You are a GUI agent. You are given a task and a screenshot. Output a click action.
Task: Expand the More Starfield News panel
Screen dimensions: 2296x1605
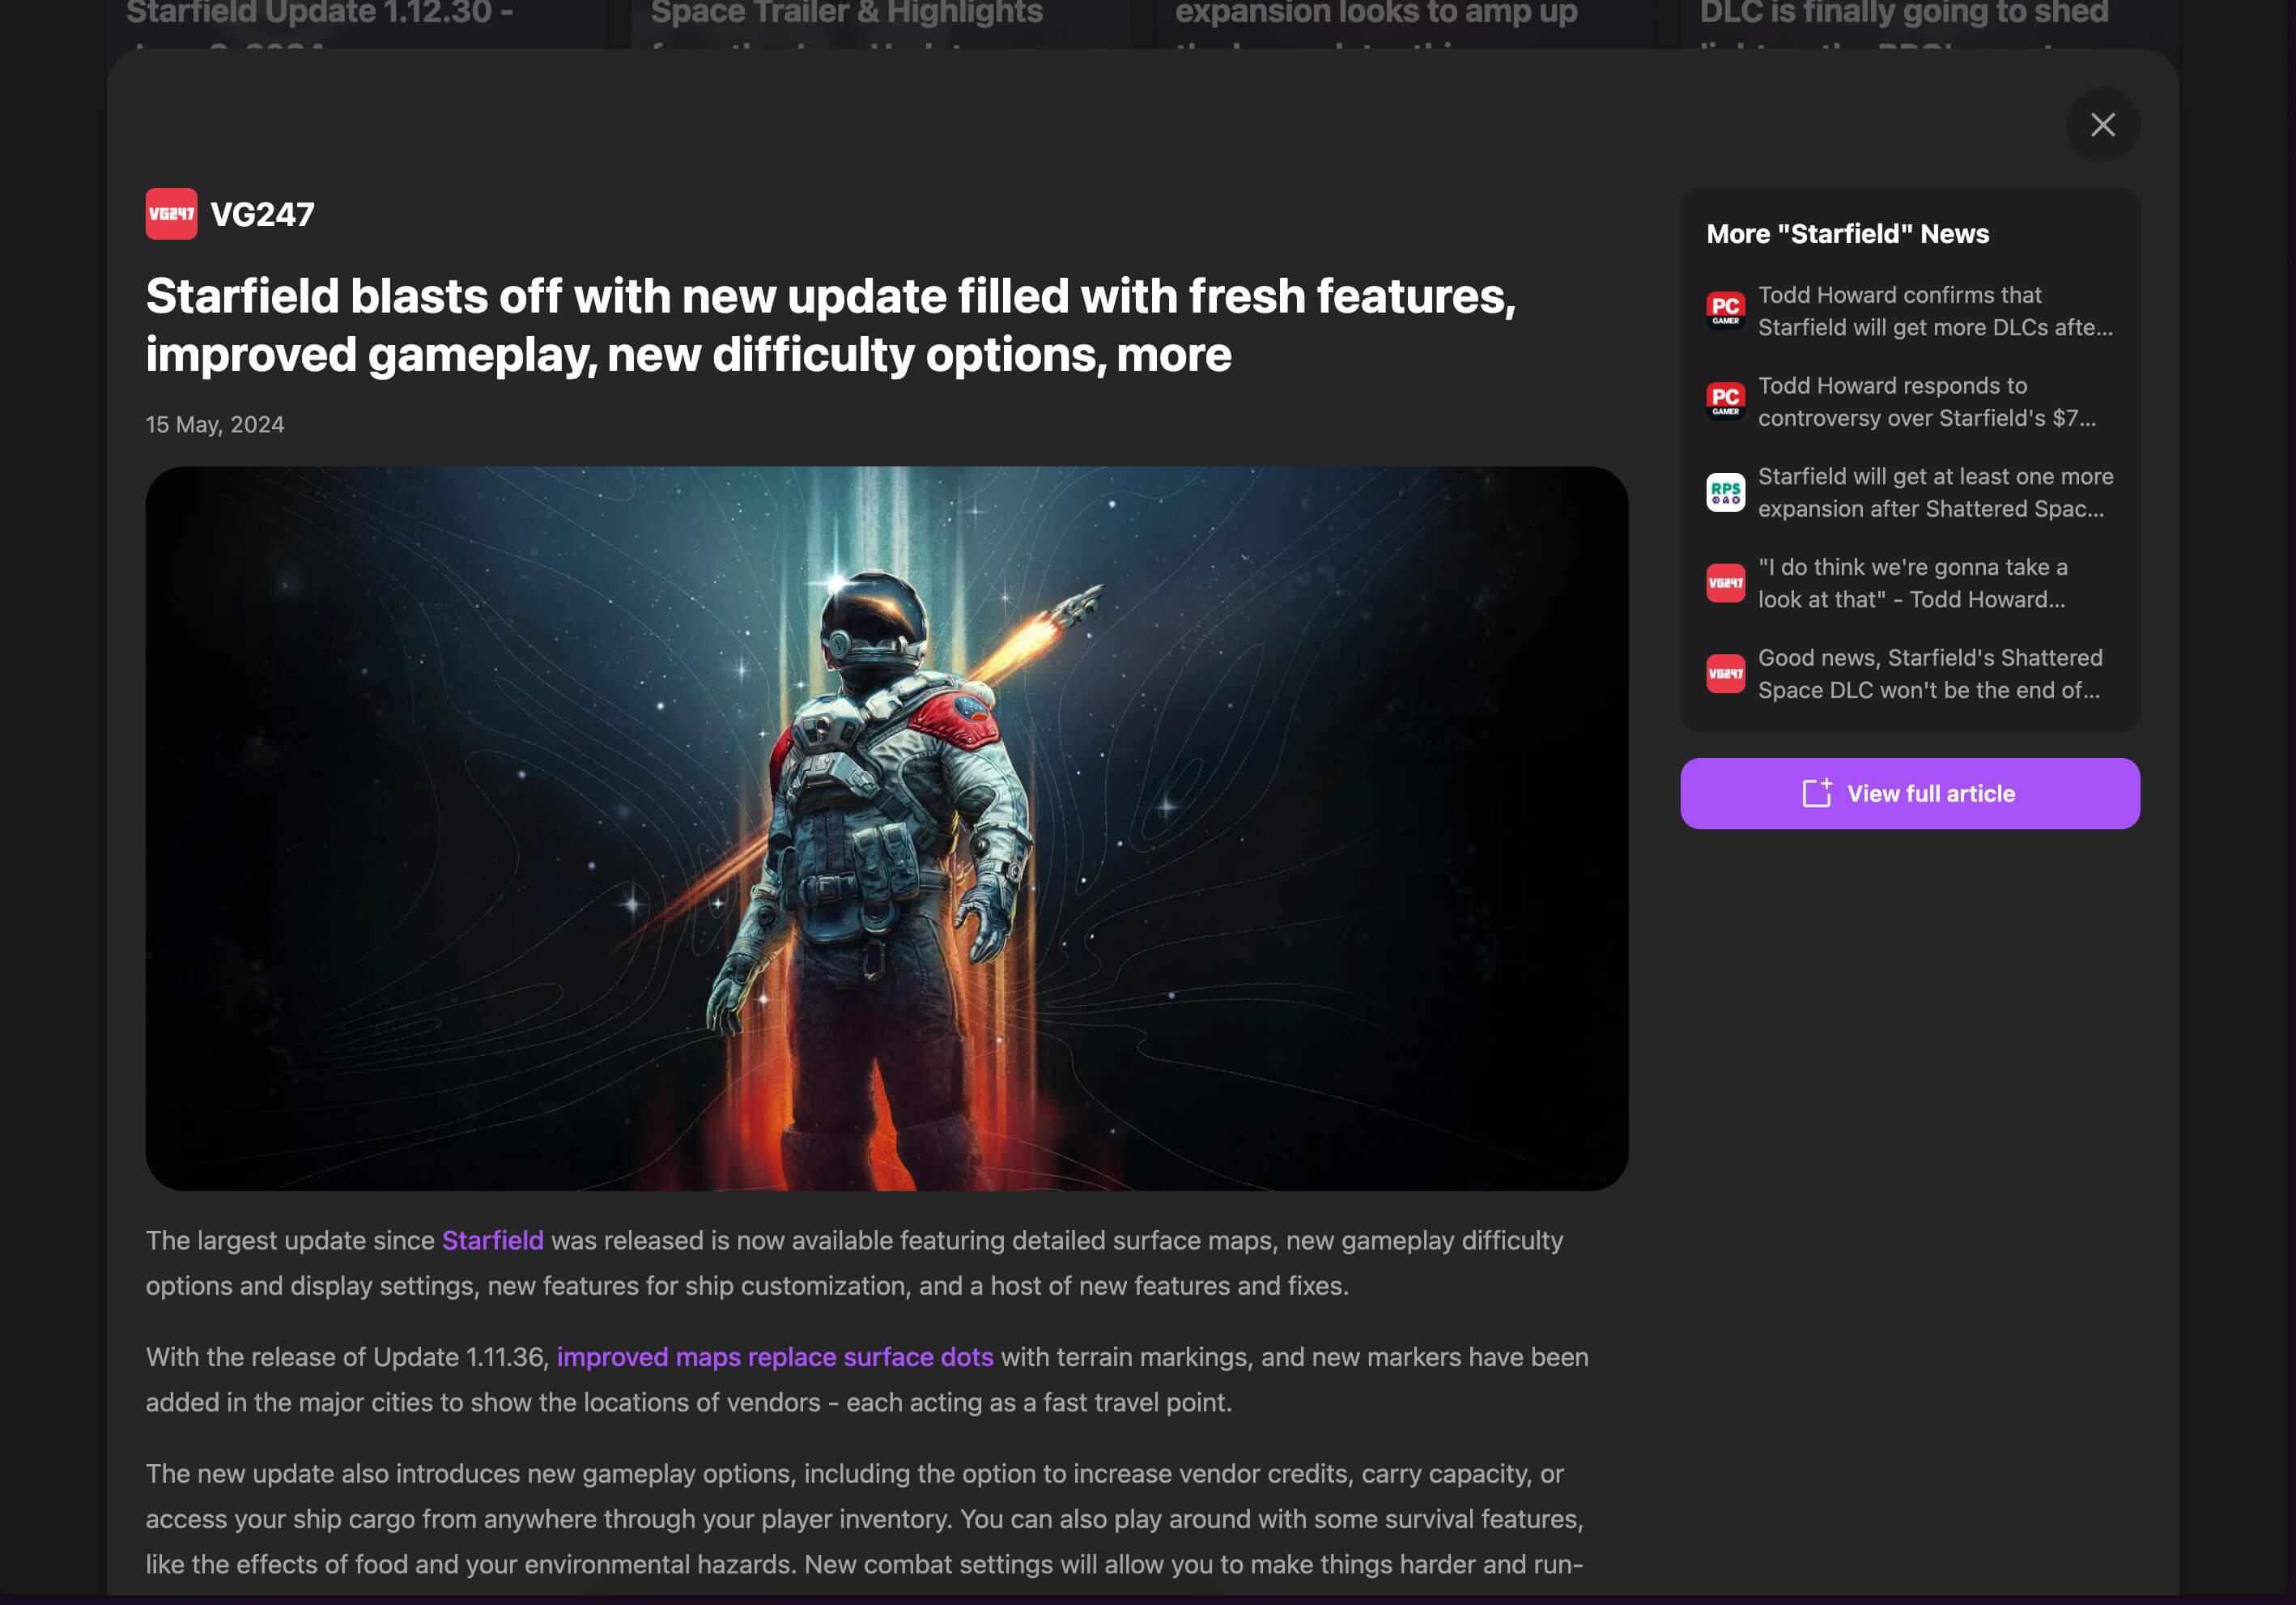(x=1847, y=232)
